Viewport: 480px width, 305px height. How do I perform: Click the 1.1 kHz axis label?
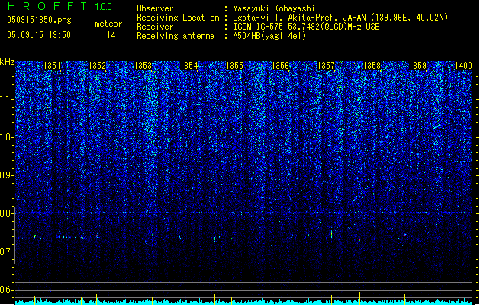pyautogui.click(x=6, y=99)
